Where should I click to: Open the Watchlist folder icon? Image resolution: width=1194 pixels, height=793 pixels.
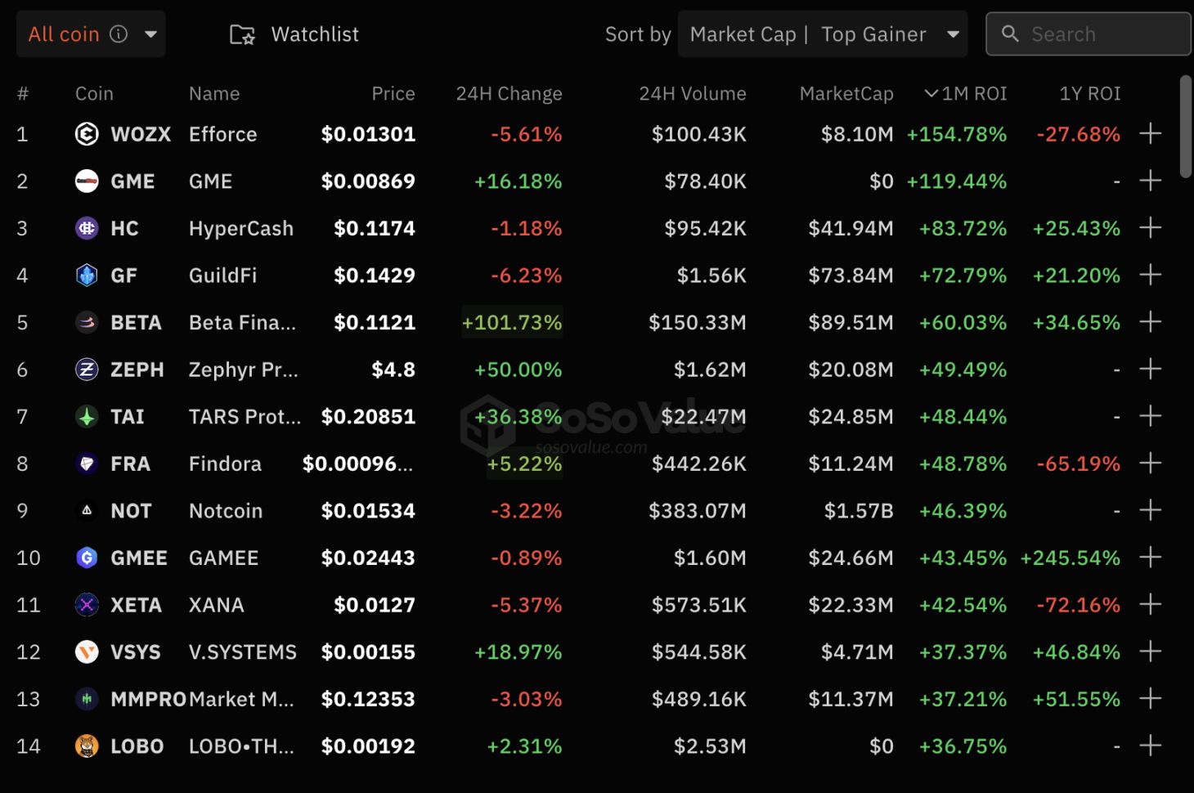tap(242, 34)
